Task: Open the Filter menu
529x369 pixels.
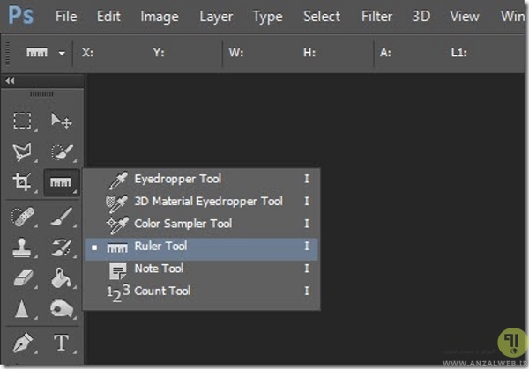Action: [x=377, y=16]
